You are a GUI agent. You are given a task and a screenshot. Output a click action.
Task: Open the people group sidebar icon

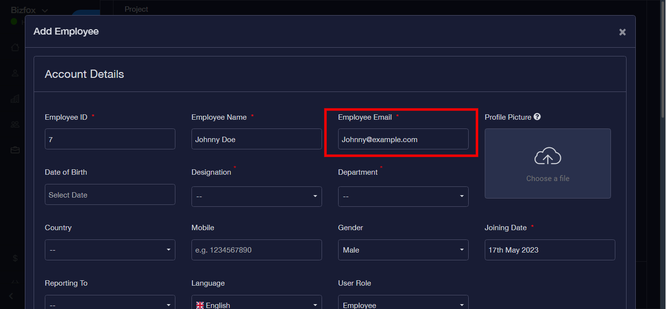click(15, 124)
